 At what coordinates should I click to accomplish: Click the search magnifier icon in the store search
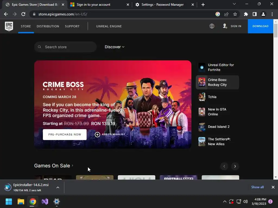pos(40,47)
